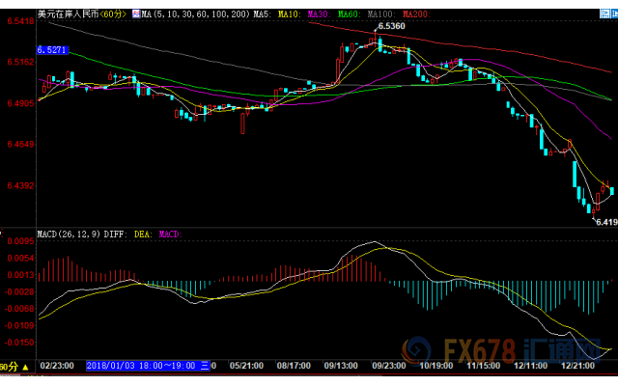
Task: Select the yellow MA10 legend label
Action: pyautogui.click(x=290, y=14)
